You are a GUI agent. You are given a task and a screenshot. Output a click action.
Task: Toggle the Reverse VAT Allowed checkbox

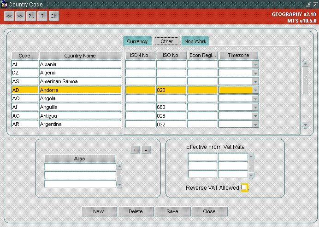[244, 187]
